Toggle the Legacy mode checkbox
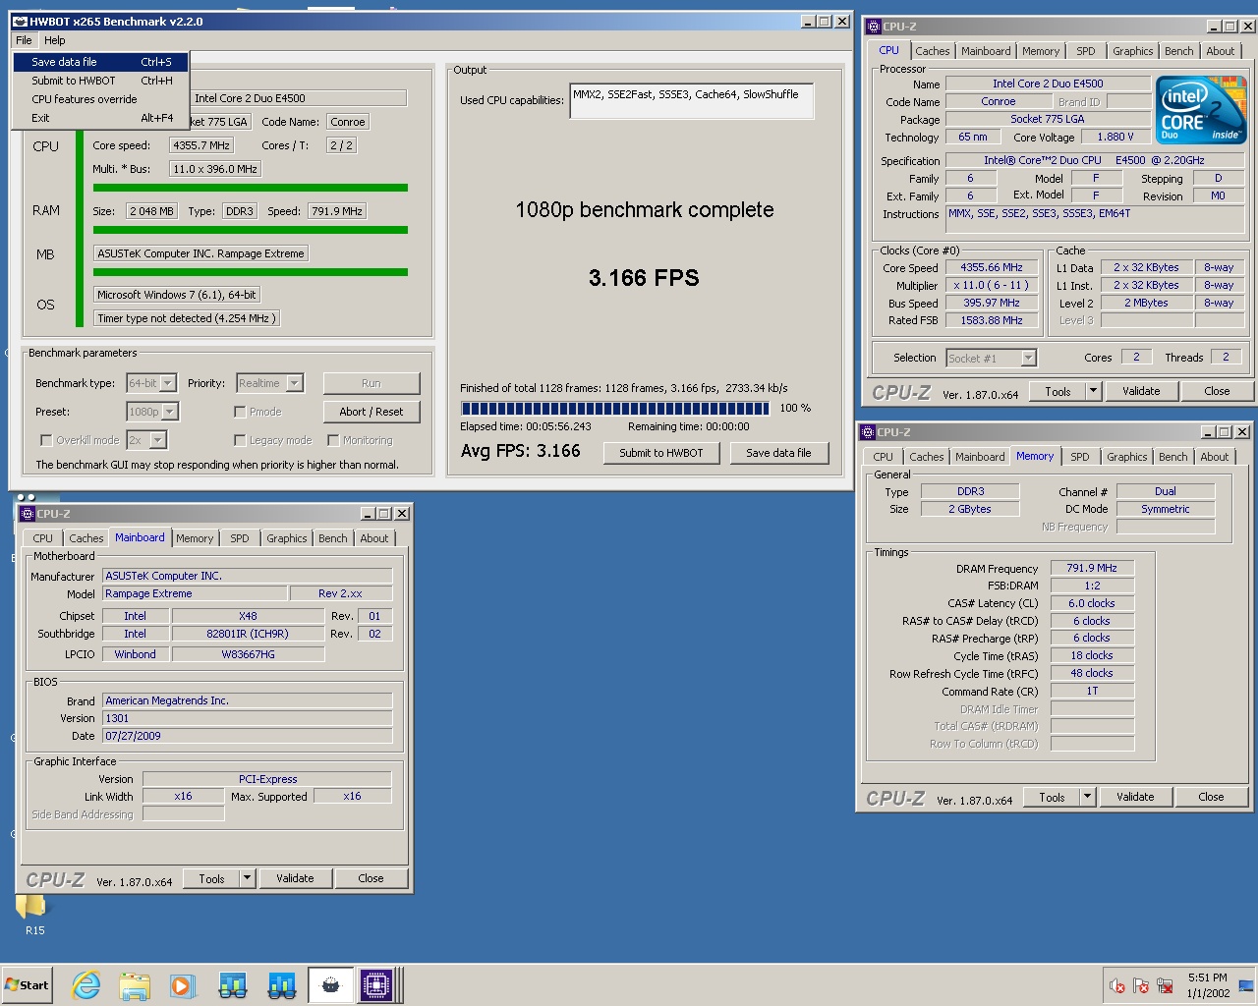 [x=240, y=440]
